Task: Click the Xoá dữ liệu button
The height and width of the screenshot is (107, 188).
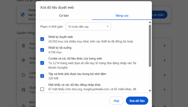Action: point(137,101)
